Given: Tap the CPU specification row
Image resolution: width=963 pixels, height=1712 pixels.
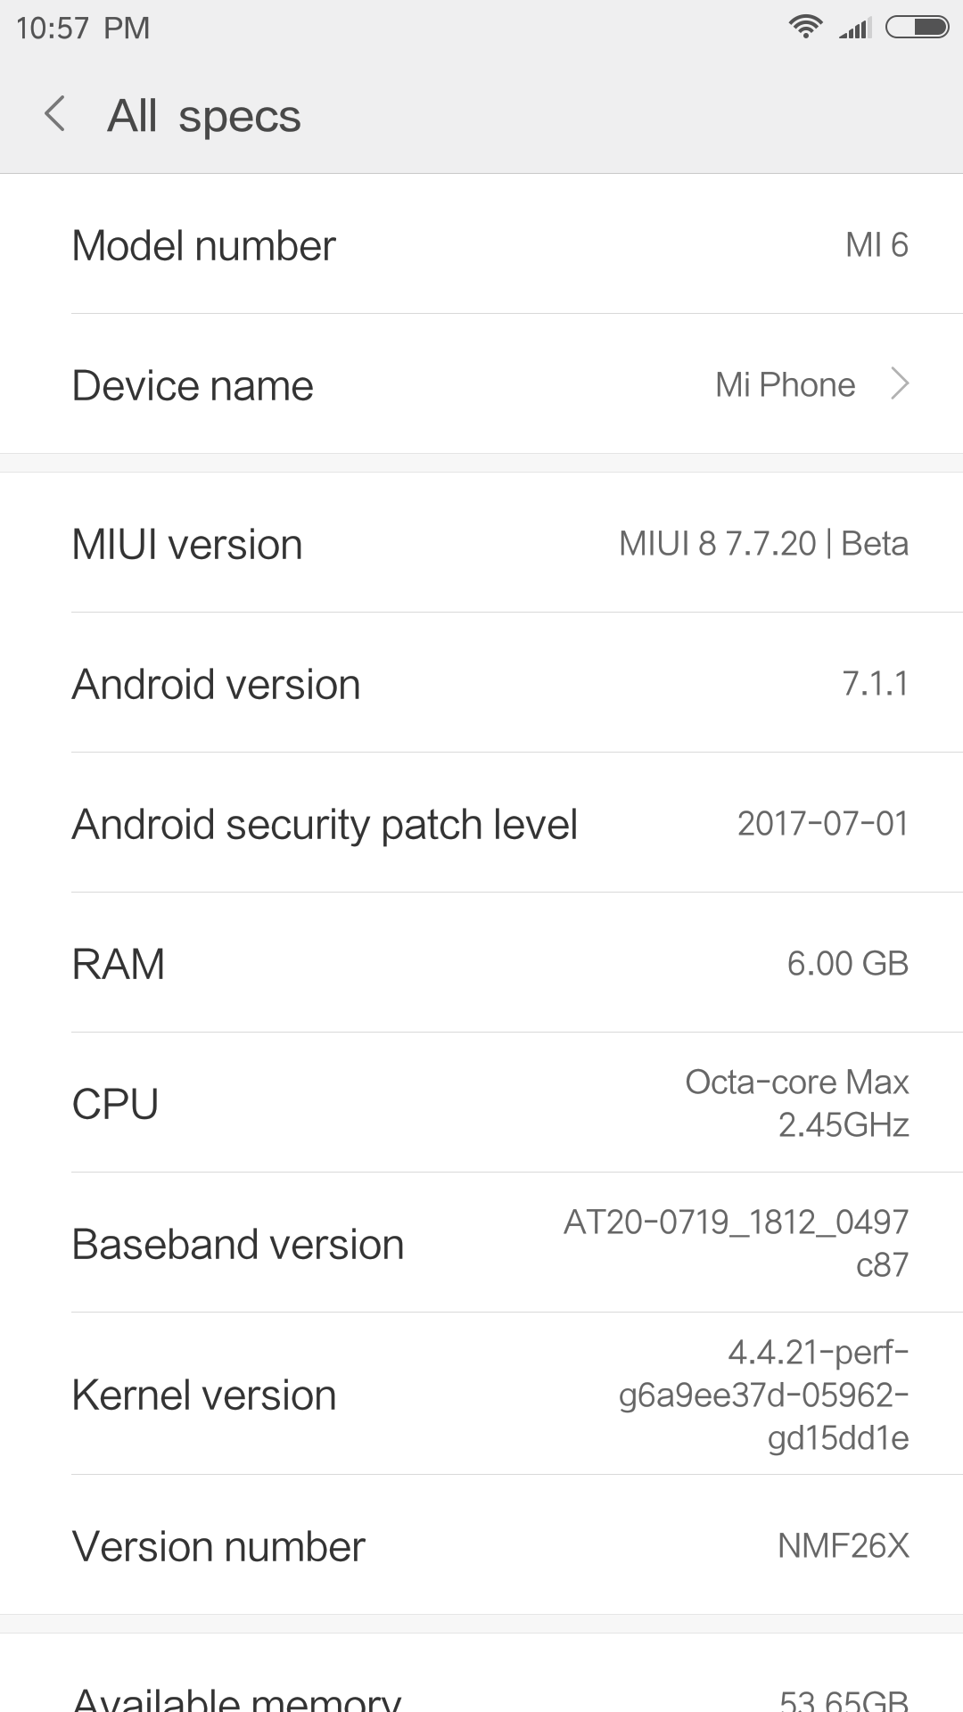Looking at the screenshot, I should pos(481,1104).
